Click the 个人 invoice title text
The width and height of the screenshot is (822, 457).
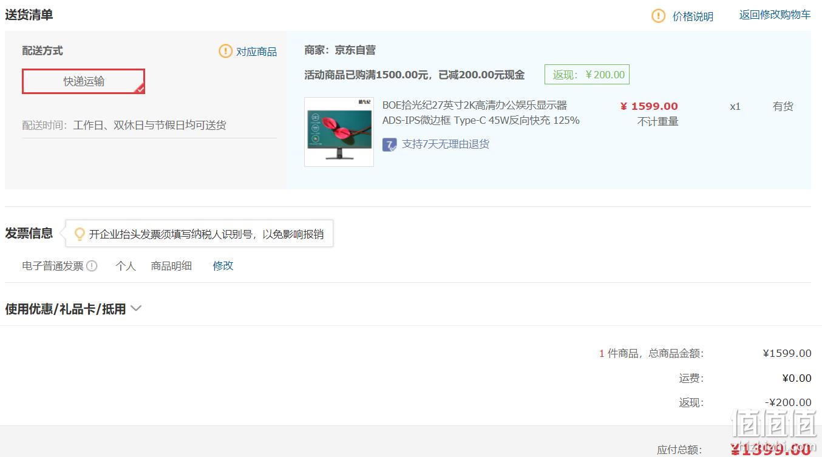click(126, 266)
